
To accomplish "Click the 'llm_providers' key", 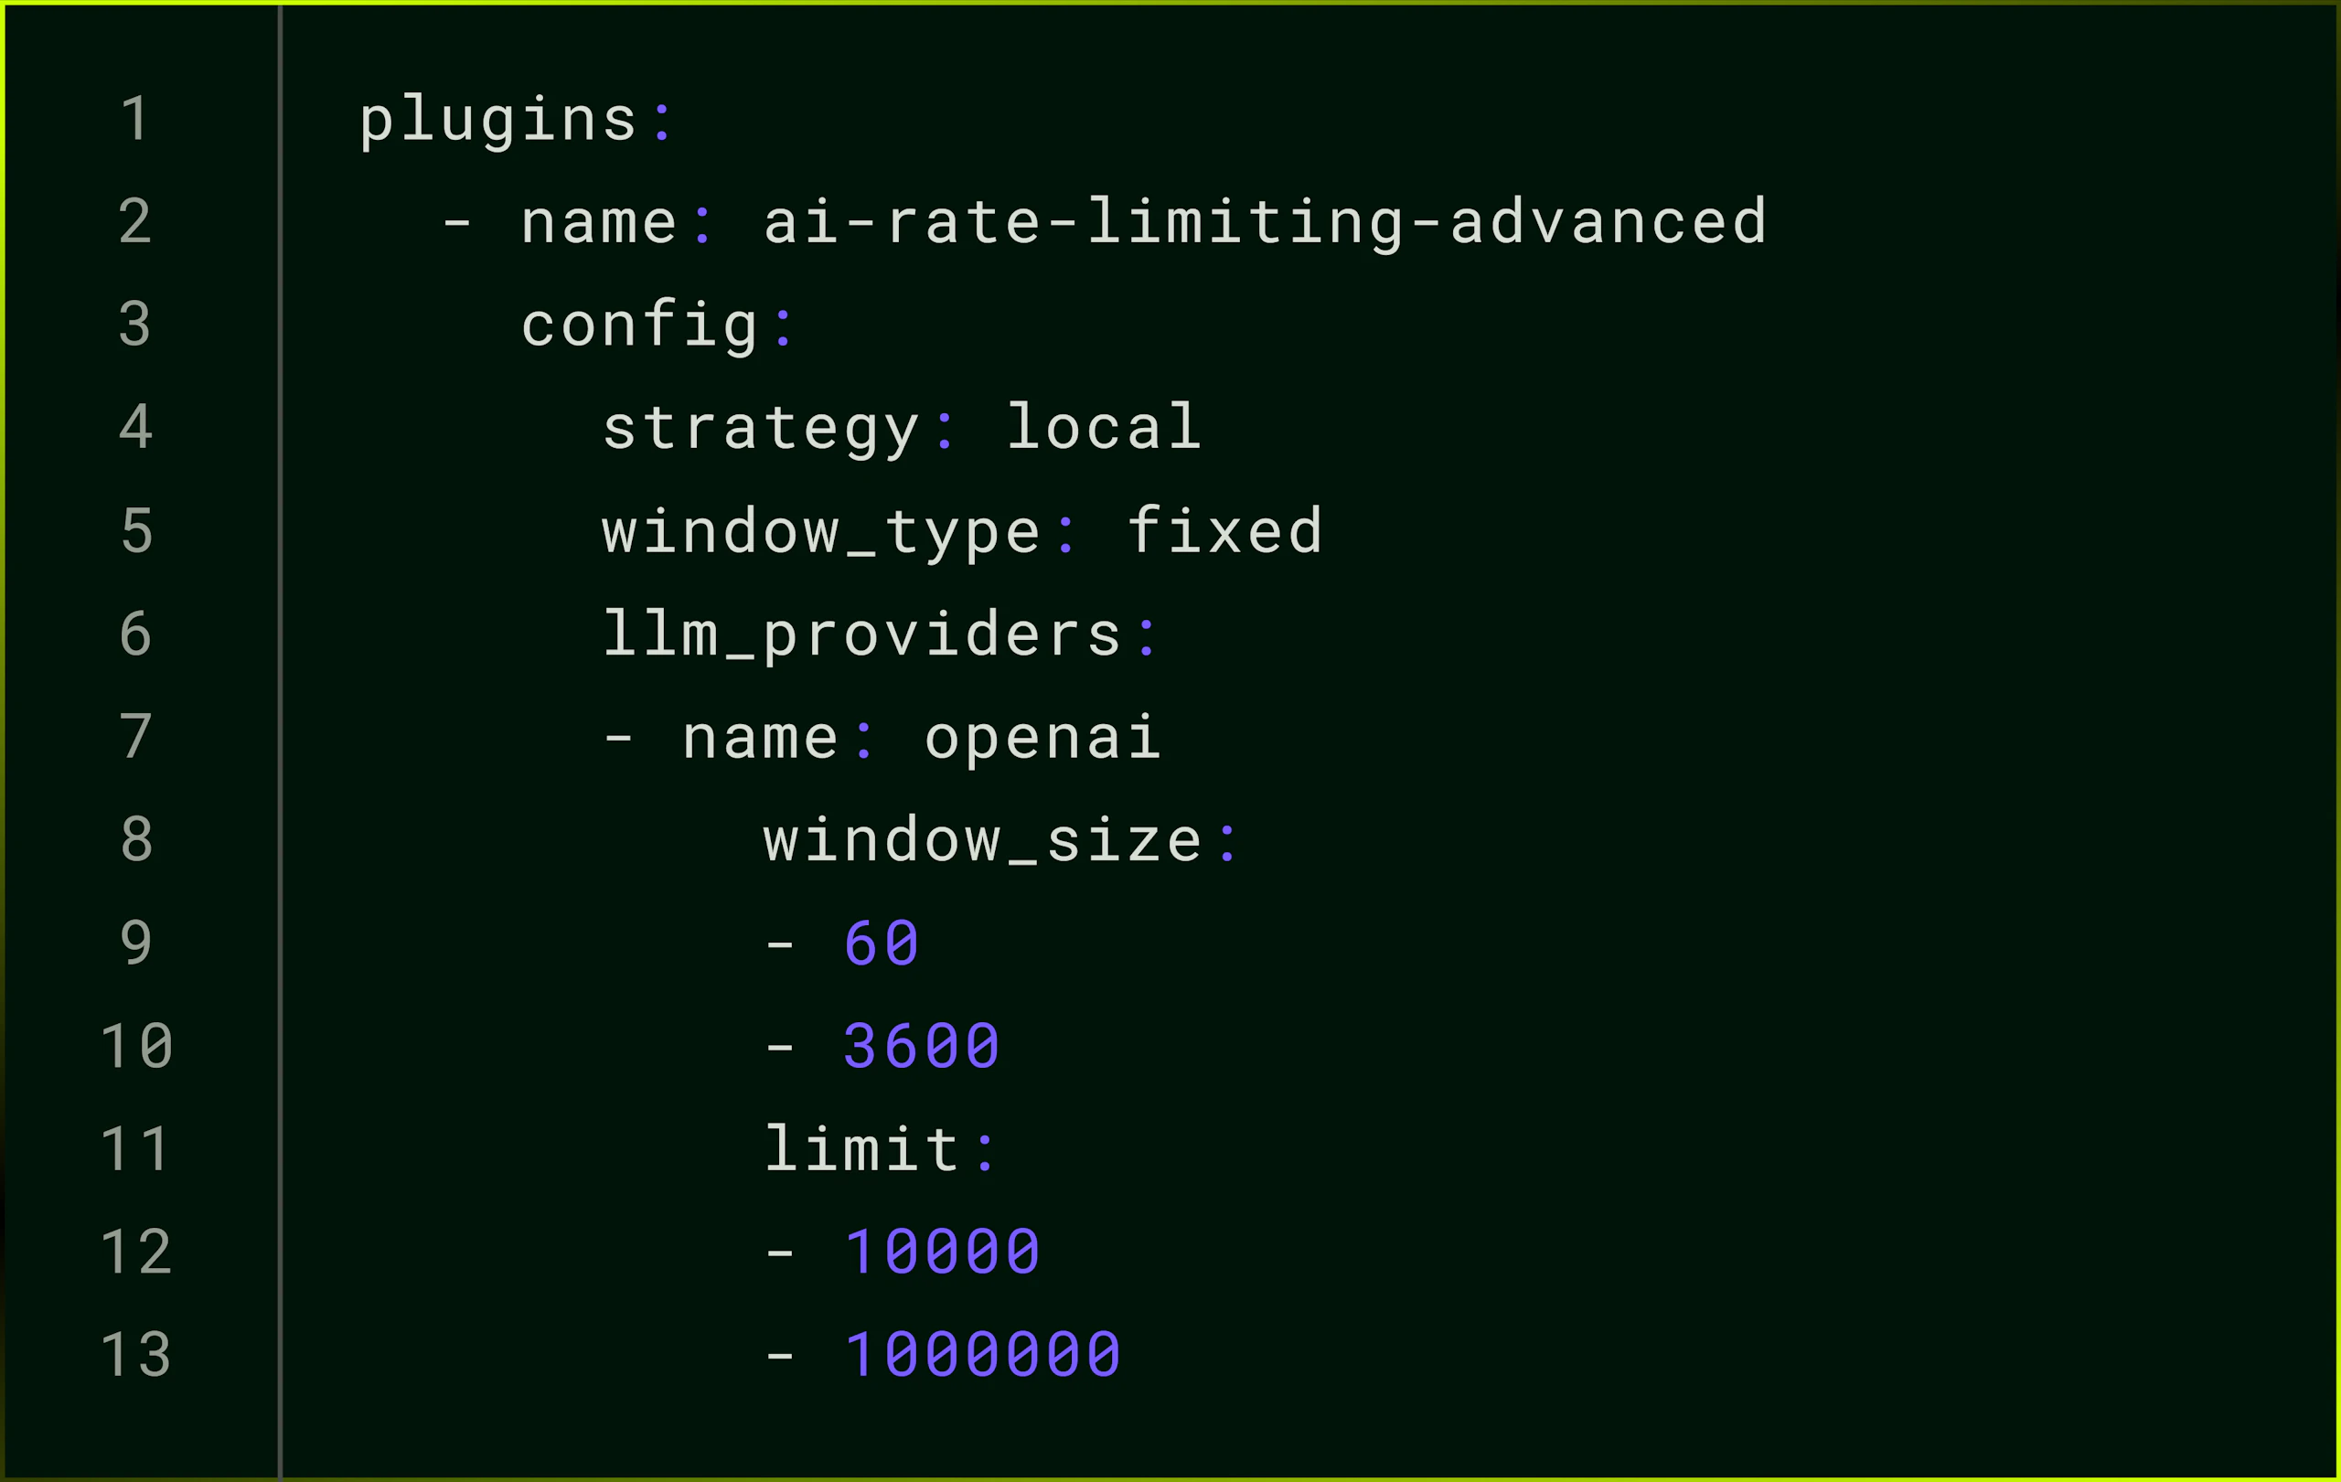I will [x=862, y=634].
